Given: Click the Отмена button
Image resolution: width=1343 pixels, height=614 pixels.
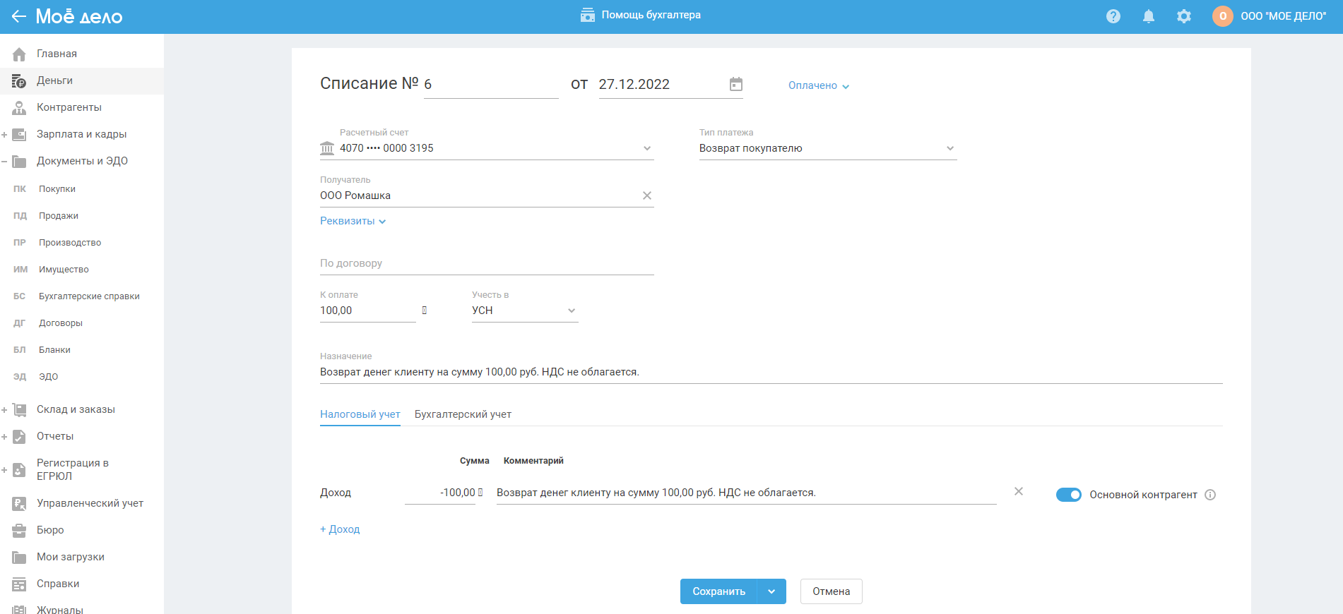Looking at the screenshot, I should (831, 591).
